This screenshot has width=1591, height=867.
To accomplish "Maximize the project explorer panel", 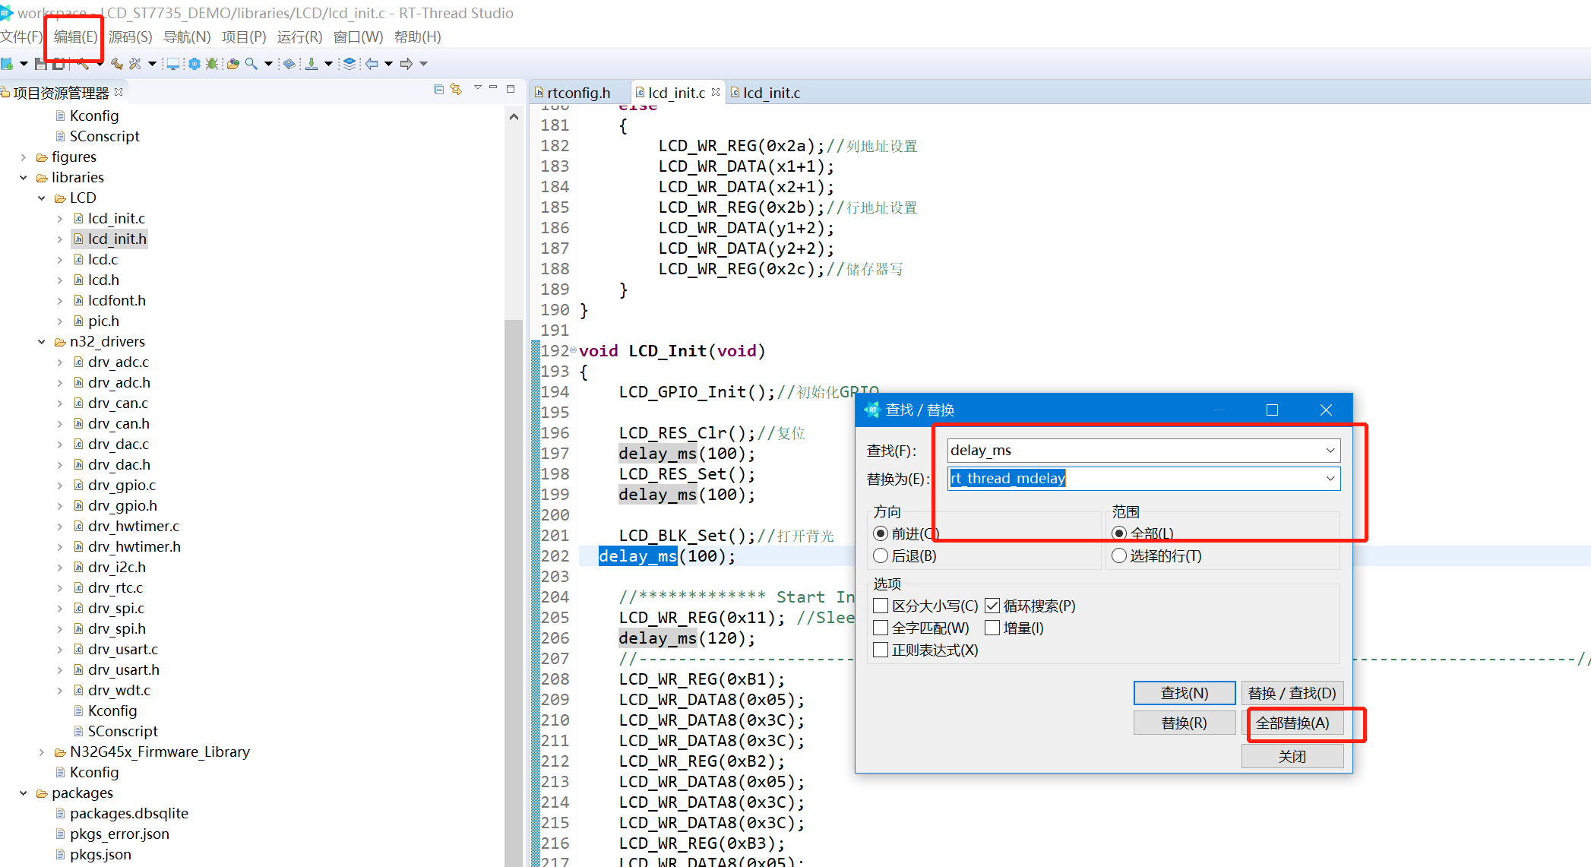I will tap(511, 89).
